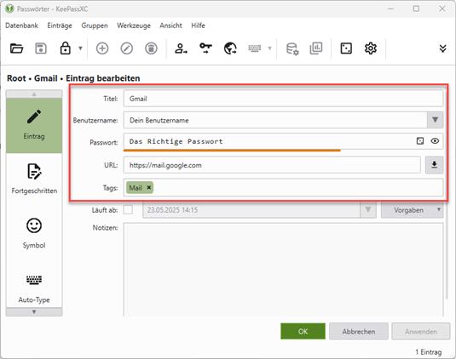Open the Einträge menu
This screenshot has height=359, width=456.
click(x=60, y=26)
